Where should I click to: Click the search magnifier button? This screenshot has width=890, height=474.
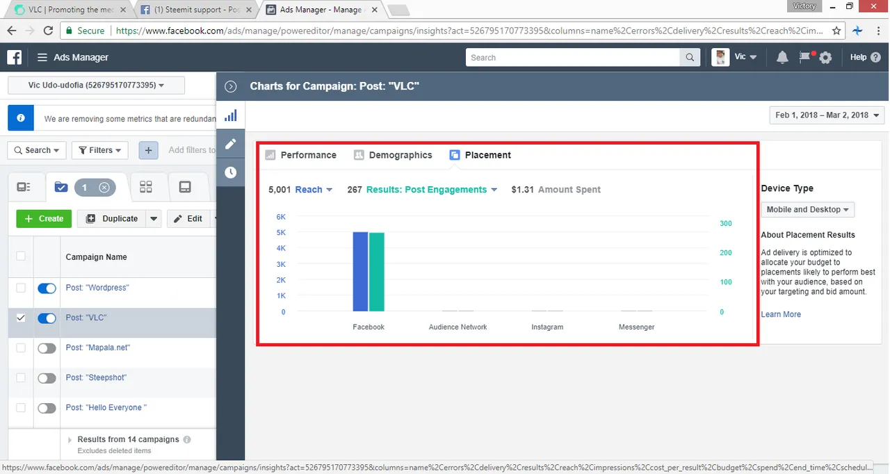[690, 58]
